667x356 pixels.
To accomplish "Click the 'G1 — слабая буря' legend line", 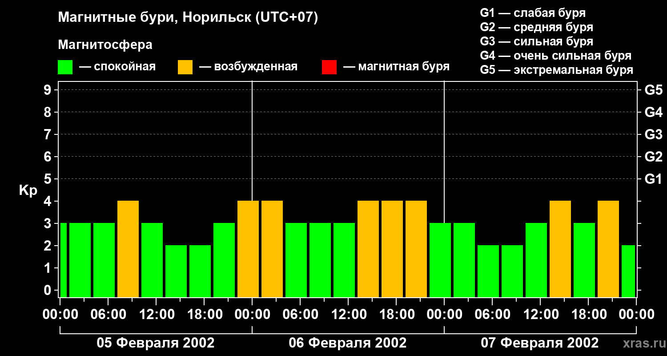I will pos(533,13).
